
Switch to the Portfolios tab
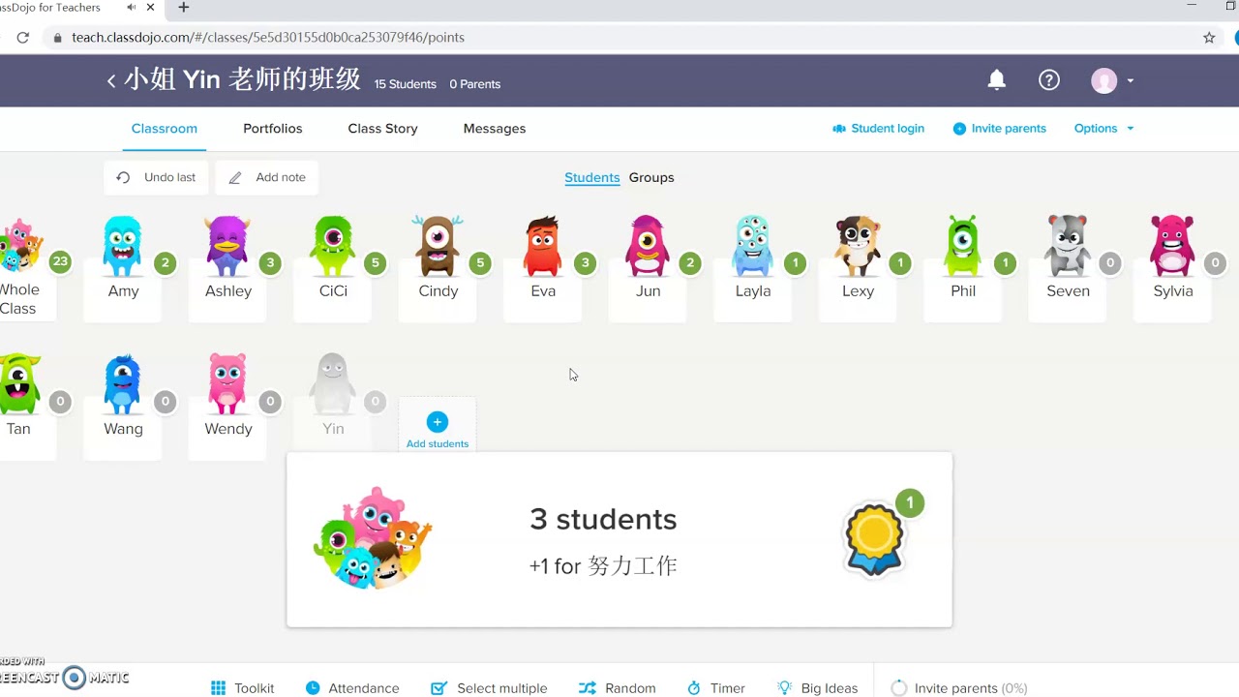coord(273,129)
